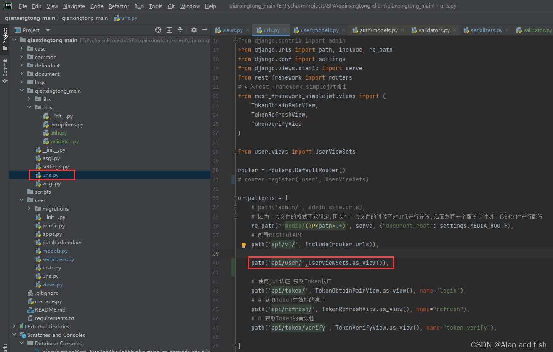Close the user\models.py tab

(343, 30)
